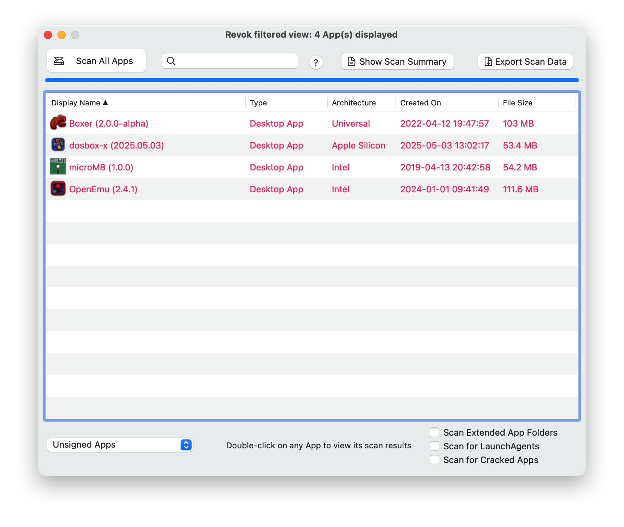Screen dimensions: 624x527
Task: Export Scan Data to file
Action: [x=525, y=62]
